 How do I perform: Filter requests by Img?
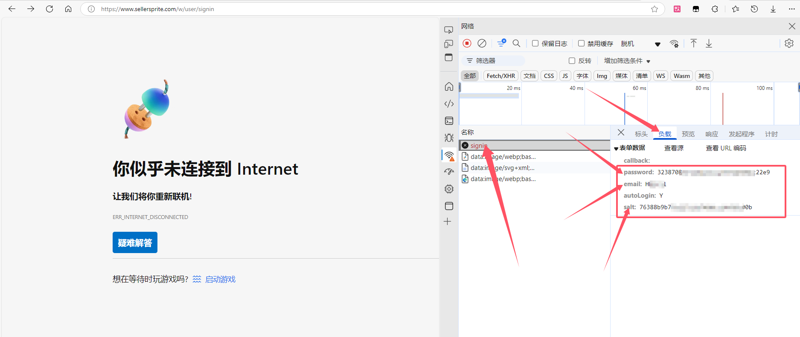(x=602, y=76)
